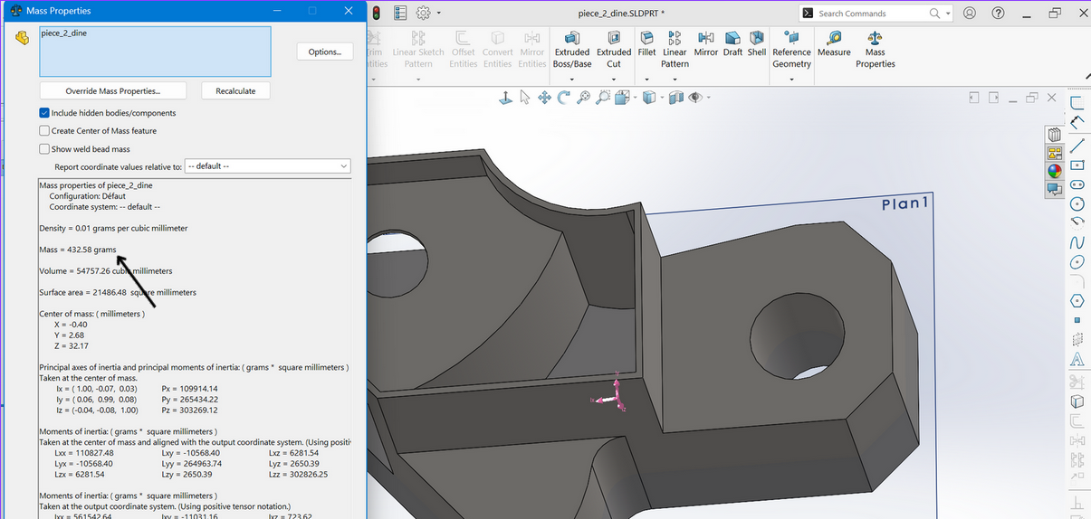Click the Lzz = 302826.25 value
The width and height of the screenshot is (1091, 519).
click(299, 474)
